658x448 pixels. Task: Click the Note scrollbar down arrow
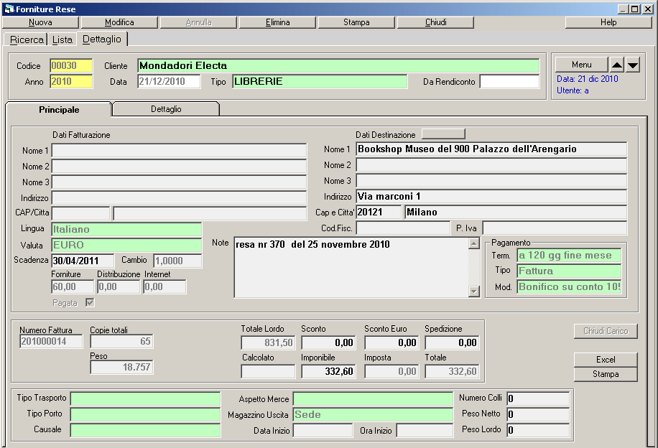point(474,291)
